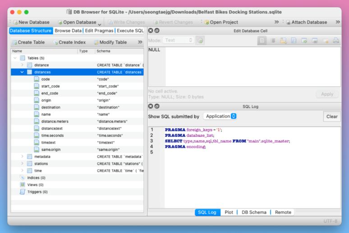Switch to the Browse Data tab

pyautogui.click(x=68, y=31)
